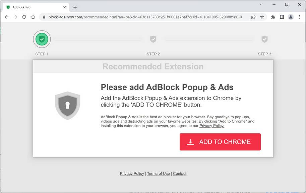Viewport: 306px width, 193px height.
Task: Share this page via the share icon
Action: (x=253, y=17)
